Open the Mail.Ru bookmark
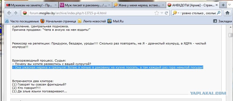This screenshot has height=101, width=233. click(x=116, y=21)
